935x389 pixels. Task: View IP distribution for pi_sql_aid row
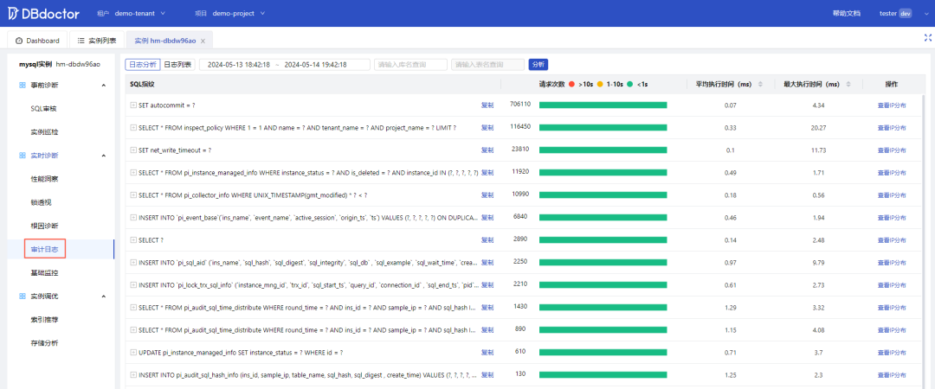point(892,262)
